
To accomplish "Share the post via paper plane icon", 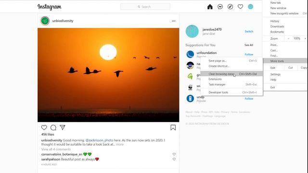I will coord(63,127).
